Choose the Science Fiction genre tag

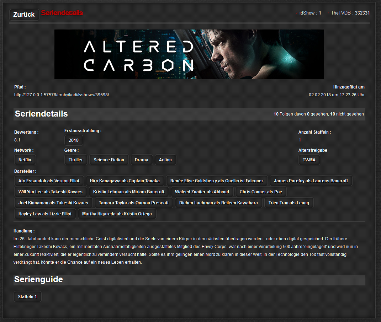109,160
